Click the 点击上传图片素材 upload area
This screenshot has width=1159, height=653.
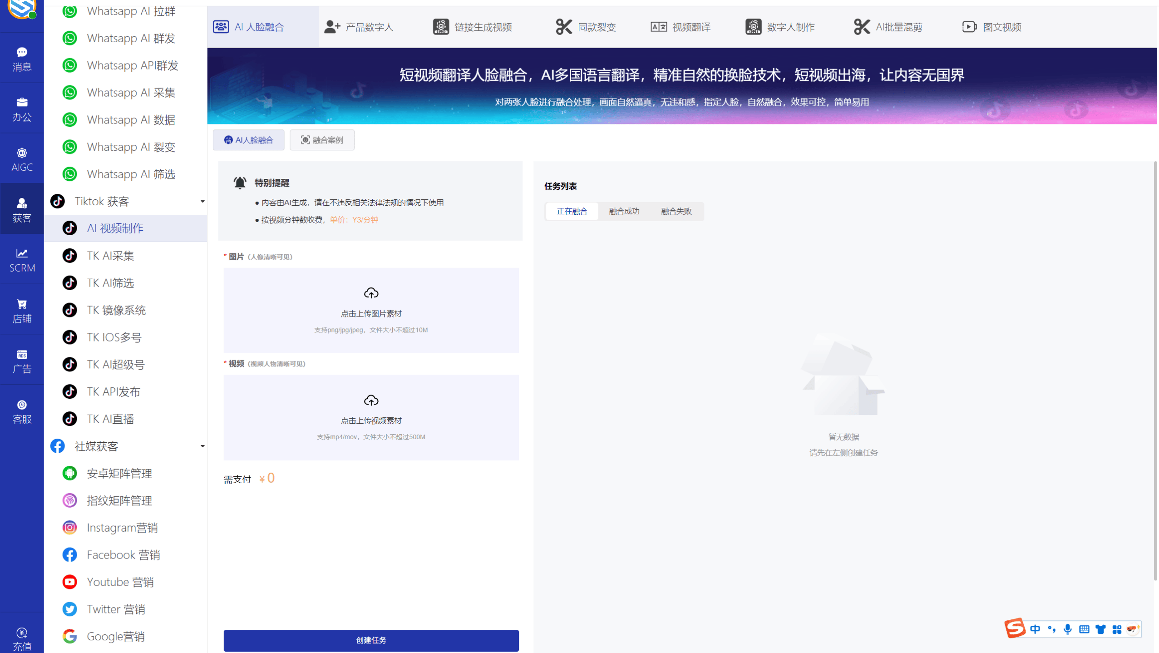click(x=370, y=310)
